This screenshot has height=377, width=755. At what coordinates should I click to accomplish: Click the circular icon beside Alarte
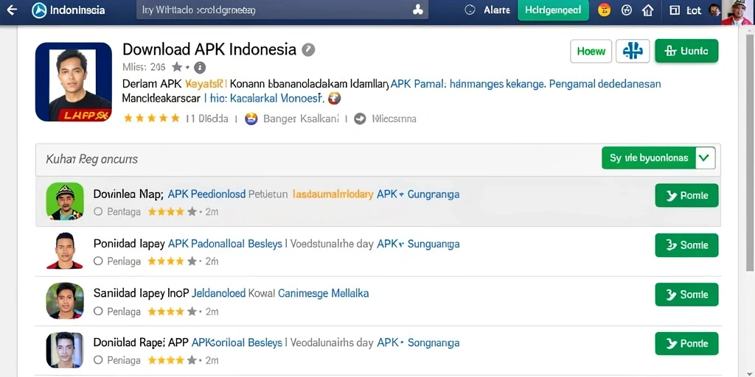point(470,10)
